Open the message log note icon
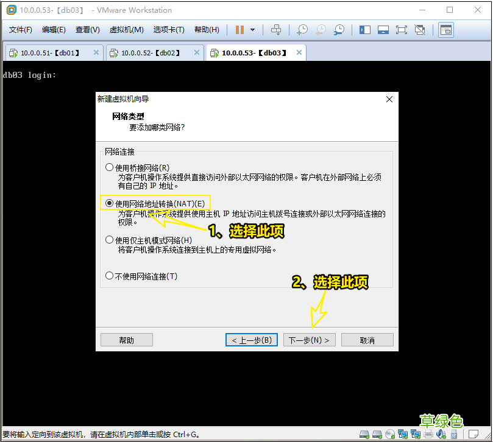The image size is (493, 442). coord(473,434)
